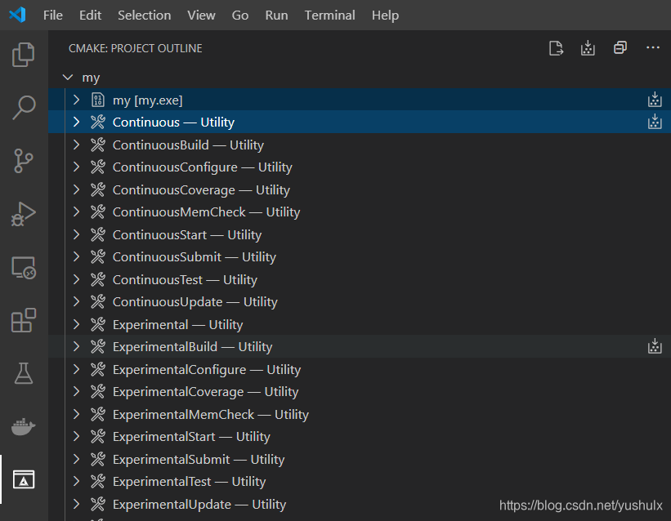Select the ContinuousBuild — Utility row
Viewport: 671px width, 521px height.
pos(360,145)
